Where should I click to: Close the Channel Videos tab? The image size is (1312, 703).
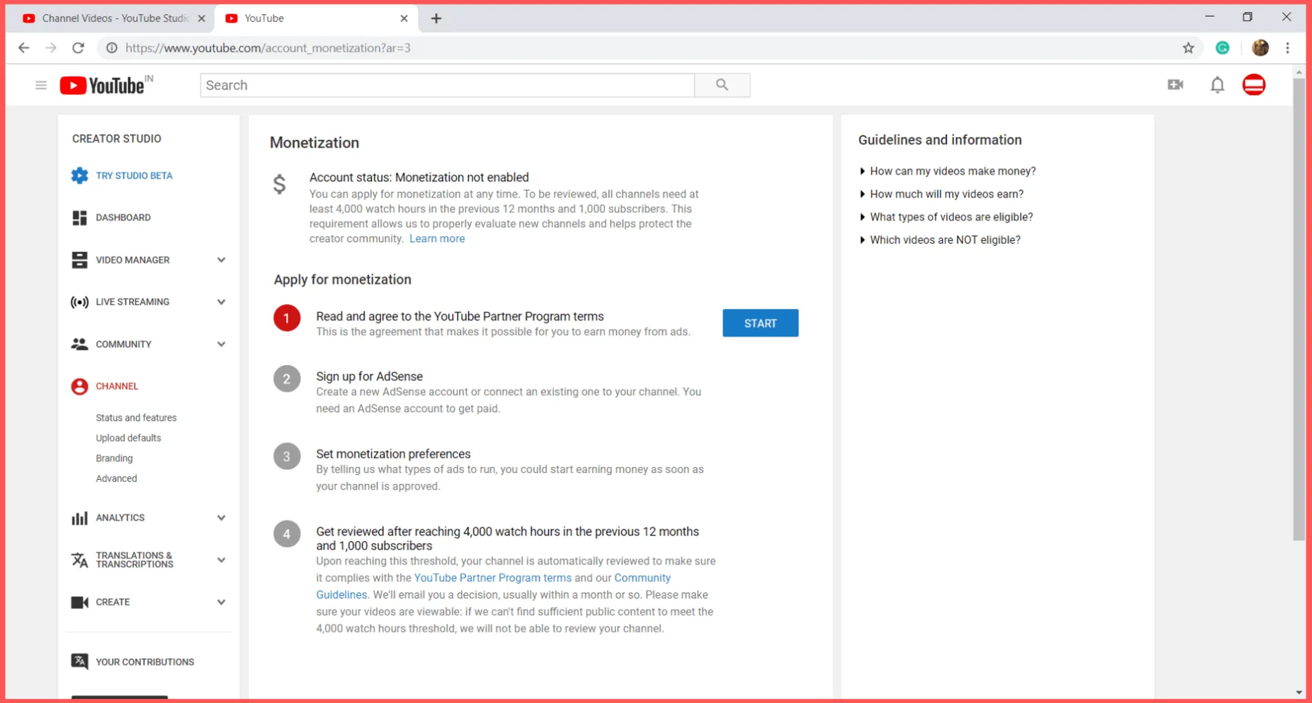(x=201, y=19)
